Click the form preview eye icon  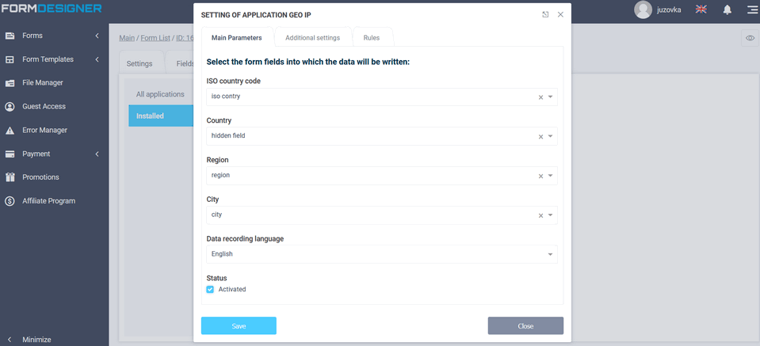coord(750,38)
